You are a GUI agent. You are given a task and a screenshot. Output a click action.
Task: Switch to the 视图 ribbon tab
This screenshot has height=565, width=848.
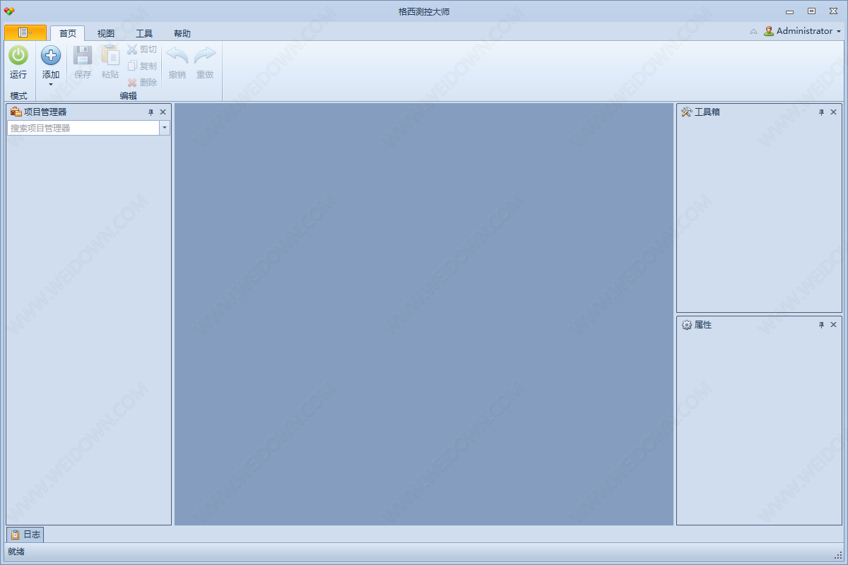pos(106,33)
